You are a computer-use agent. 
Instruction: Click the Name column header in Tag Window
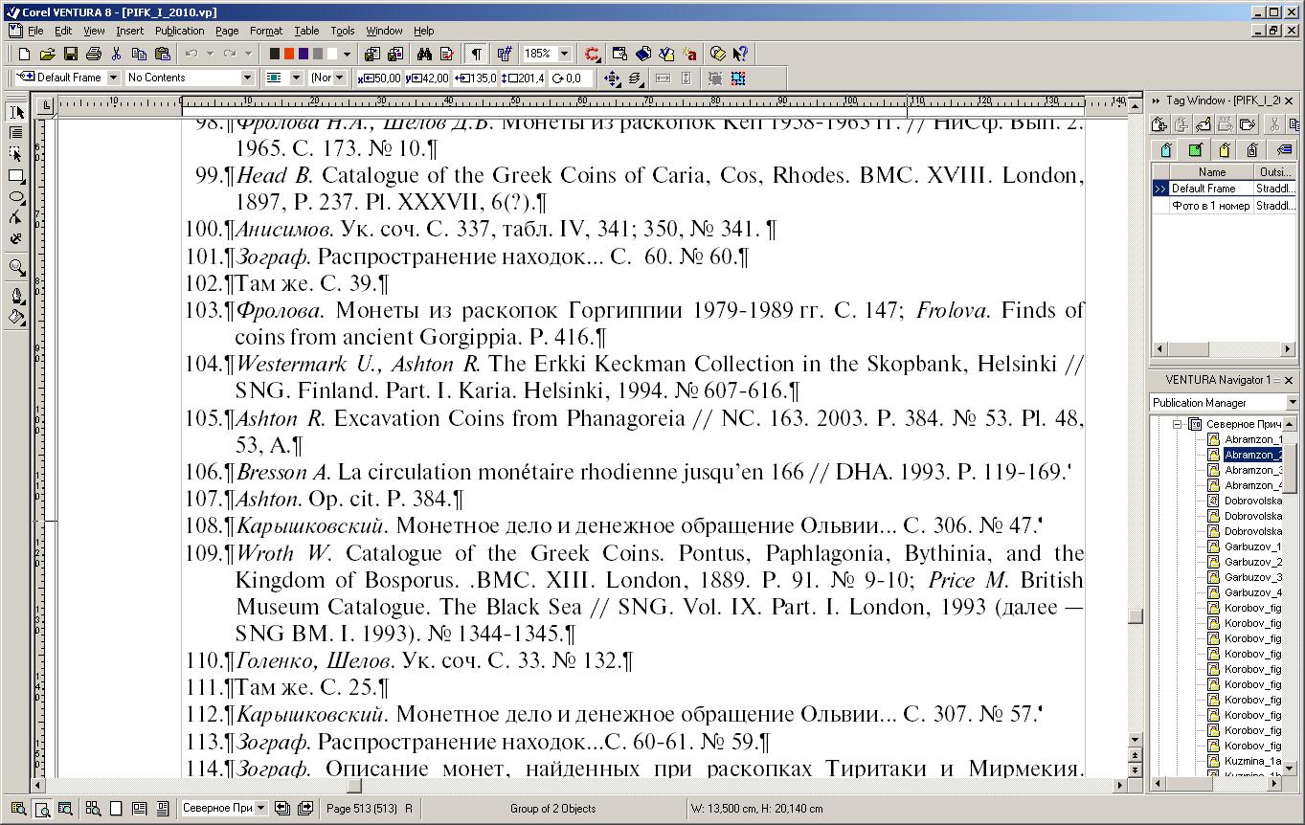(x=1211, y=172)
